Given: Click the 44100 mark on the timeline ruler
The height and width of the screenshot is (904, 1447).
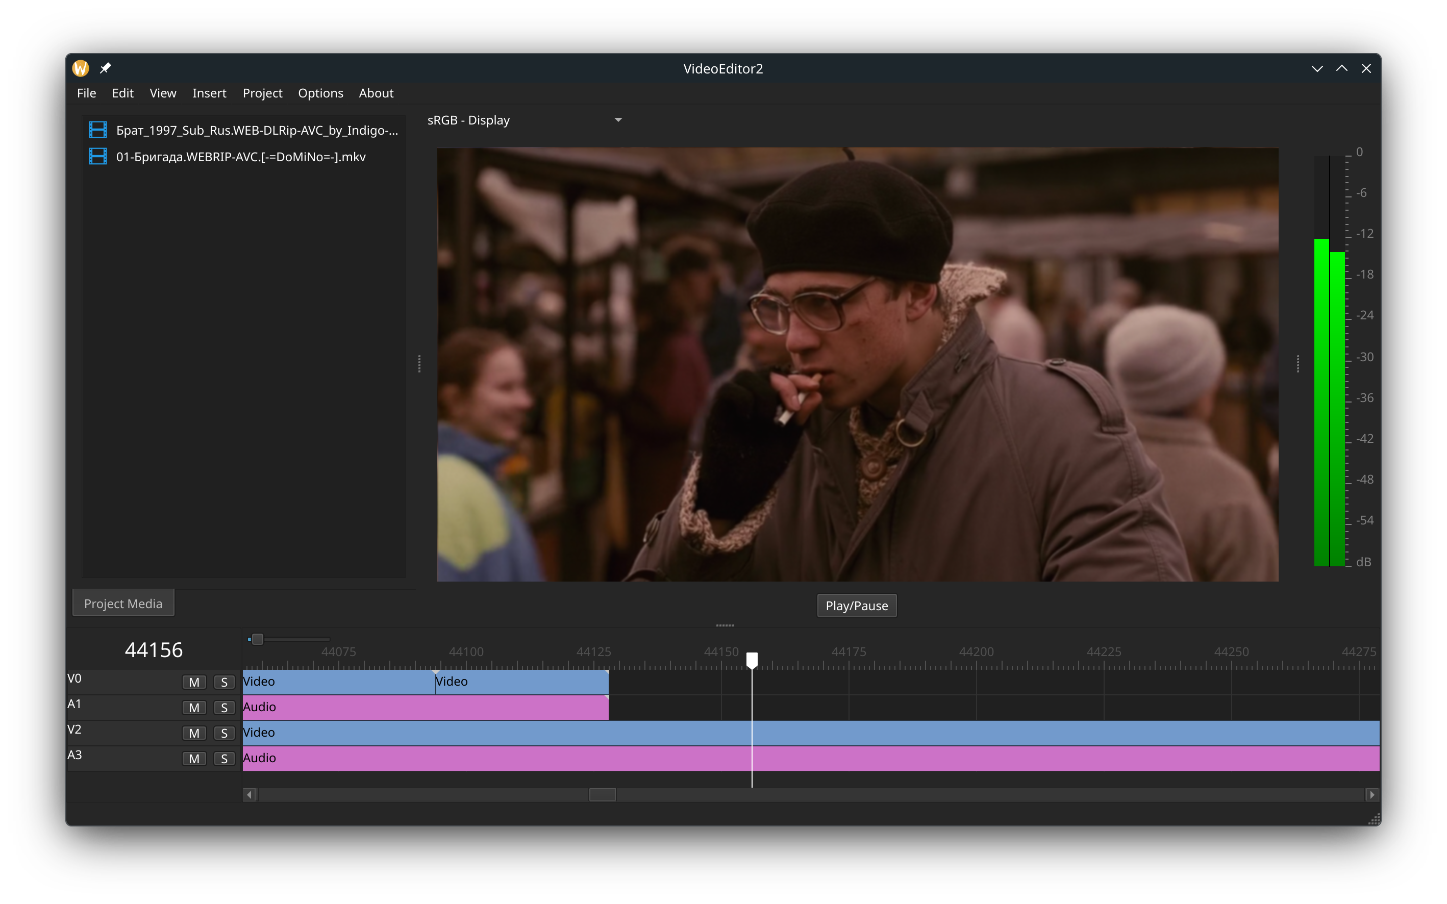Looking at the screenshot, I should coord(466,651).
